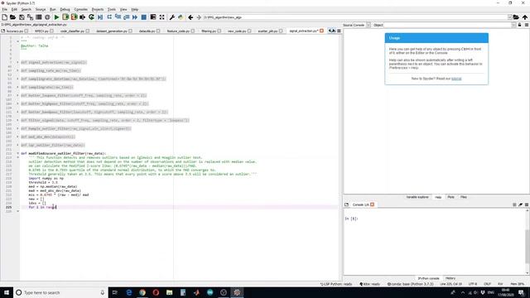Open Google Chrome from the taskbar
The height and width of the screenshot is (298, 530).
[x=142, y=292]
